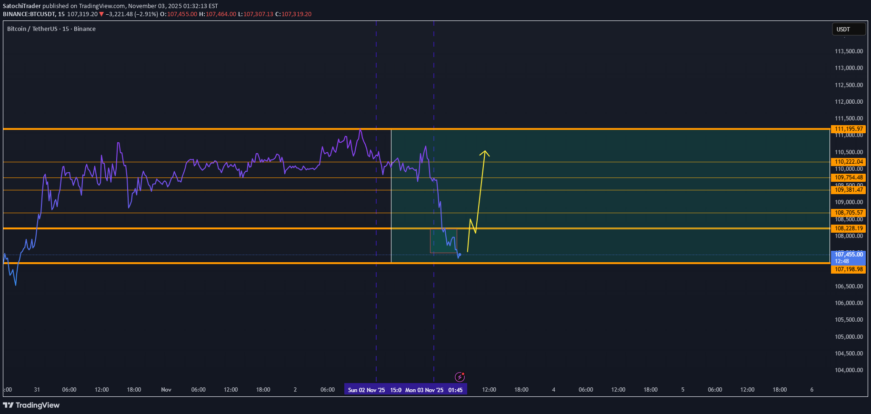Click the 104,000.00 axis value

[x=849, y=370]
